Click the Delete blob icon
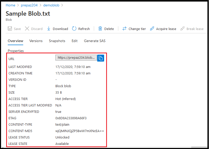This screenshot has height=149, width=209. (x=100, y=28)
